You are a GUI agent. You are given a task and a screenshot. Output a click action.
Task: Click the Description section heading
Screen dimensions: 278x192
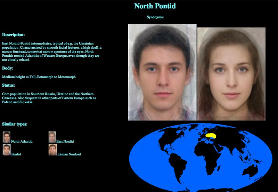click(x=13, y=35)
